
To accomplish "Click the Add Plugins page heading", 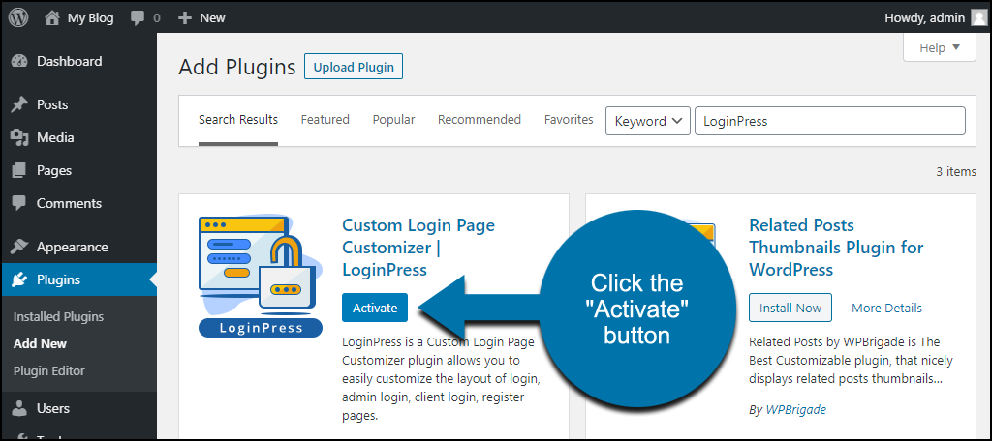I will coord(237,67).
